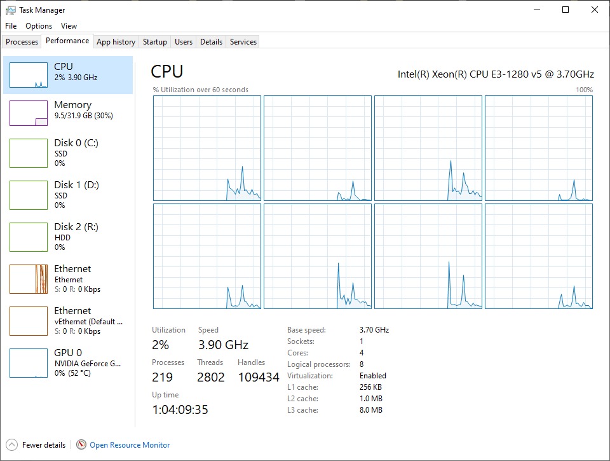Screen dimensions: 610x461
Task: Open the Options menu
Action: pyautogui.click(x=39, y=26)
